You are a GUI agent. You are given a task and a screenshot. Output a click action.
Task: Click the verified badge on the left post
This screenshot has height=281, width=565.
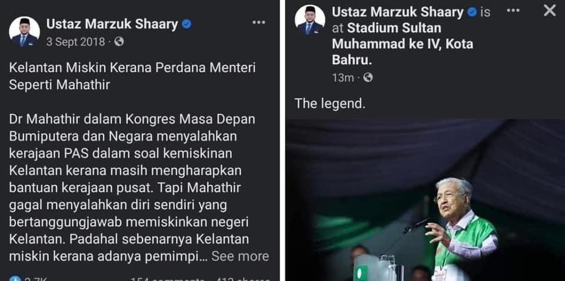[187, 24]
